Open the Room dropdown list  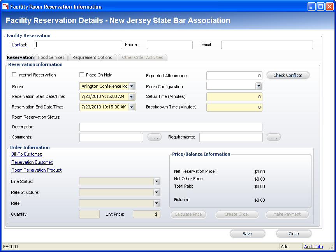coord(132,86)
